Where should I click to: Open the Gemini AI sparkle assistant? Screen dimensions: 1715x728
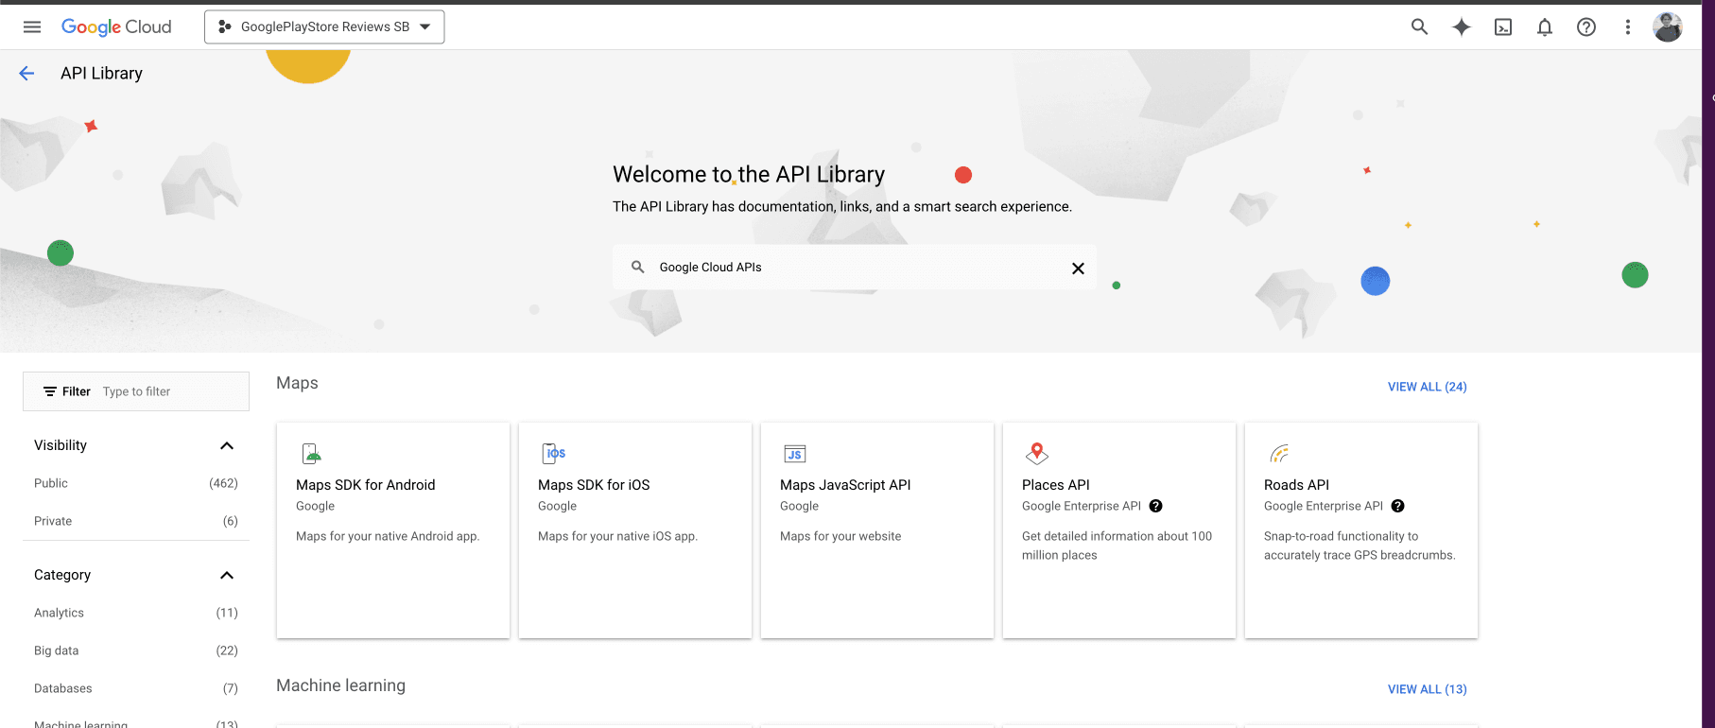tap(1461, 26)
